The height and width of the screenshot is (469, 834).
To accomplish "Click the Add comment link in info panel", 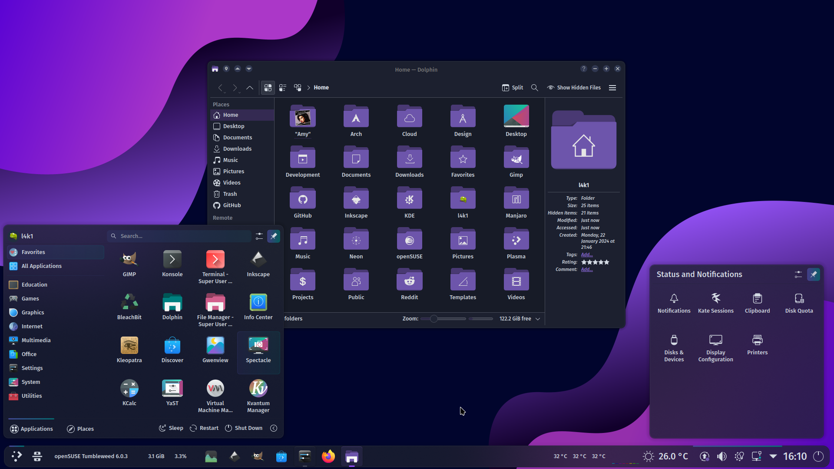I will [x=586, y=270].
